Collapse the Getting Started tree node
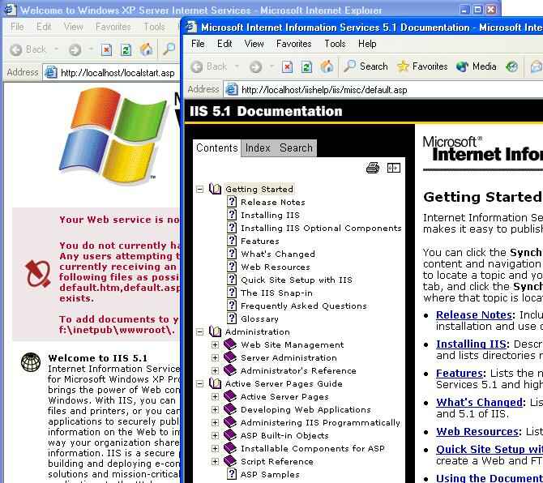 click(x=200, y=189)
